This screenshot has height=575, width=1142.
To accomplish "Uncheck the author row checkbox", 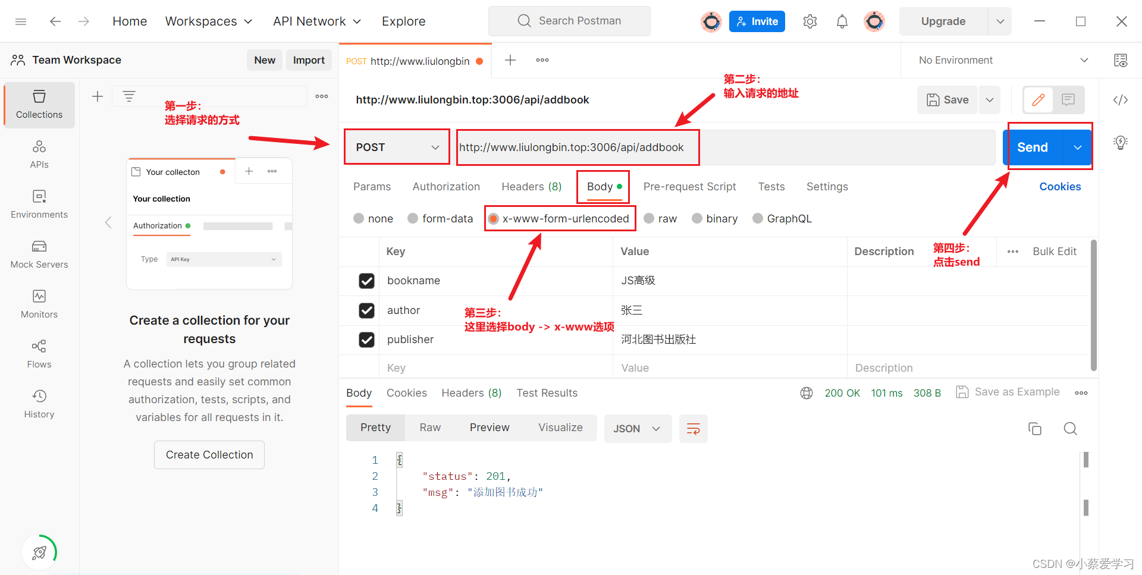I will pyautogui.click(x=367, y=310).
